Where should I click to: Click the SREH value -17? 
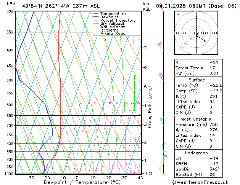[x=214, y=164]
